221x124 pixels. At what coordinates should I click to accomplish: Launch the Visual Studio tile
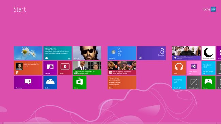[194, 68]
